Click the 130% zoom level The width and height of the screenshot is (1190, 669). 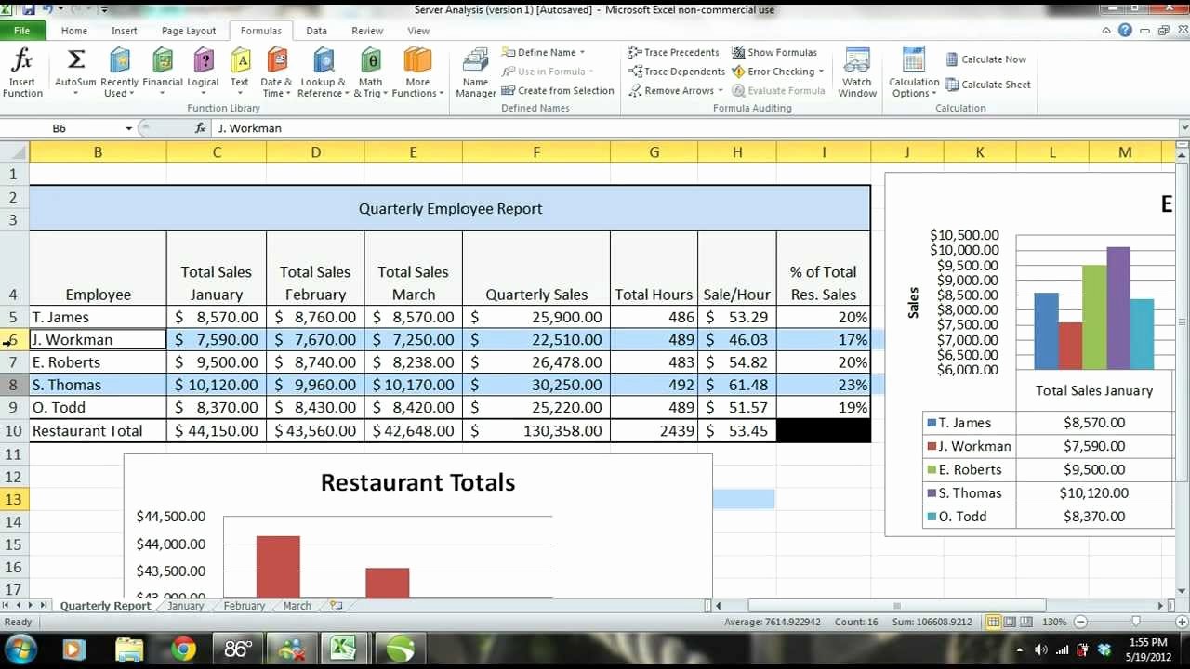tap(1054, 622)
